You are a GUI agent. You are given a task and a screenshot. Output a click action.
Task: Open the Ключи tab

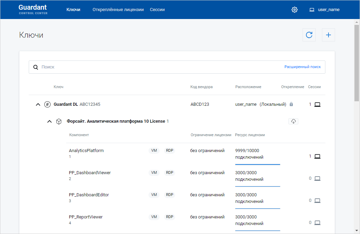pos(73,10)
